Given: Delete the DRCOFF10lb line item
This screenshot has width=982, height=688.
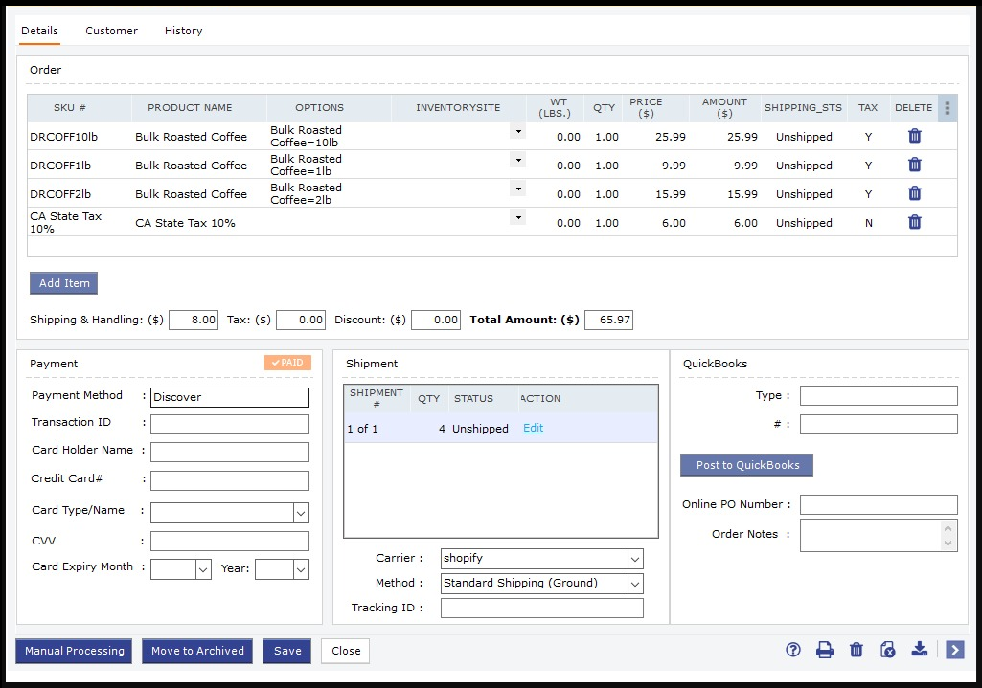Looking at the screenshot, I should tap(914, 136).
